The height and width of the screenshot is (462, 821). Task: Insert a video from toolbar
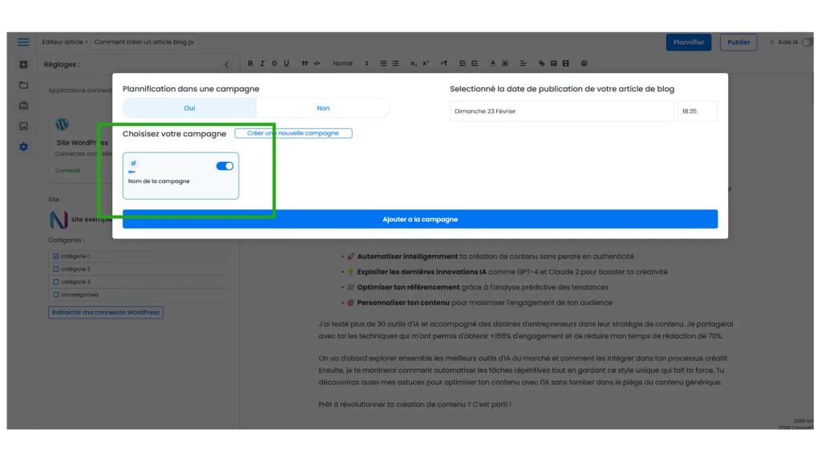[565, 63]
